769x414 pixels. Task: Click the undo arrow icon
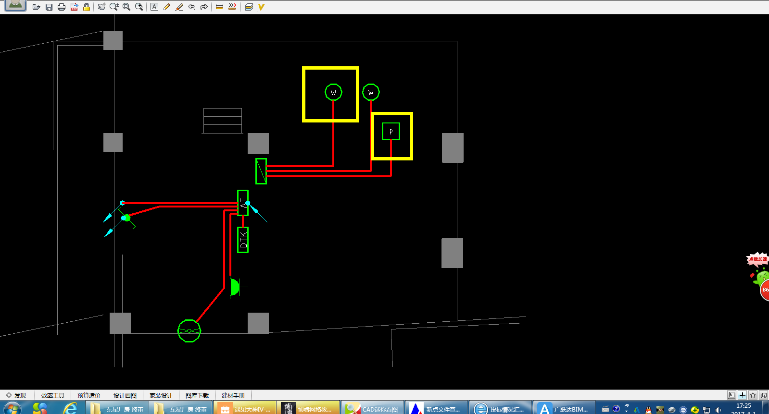pyautogui.click(x=191, y=7)
